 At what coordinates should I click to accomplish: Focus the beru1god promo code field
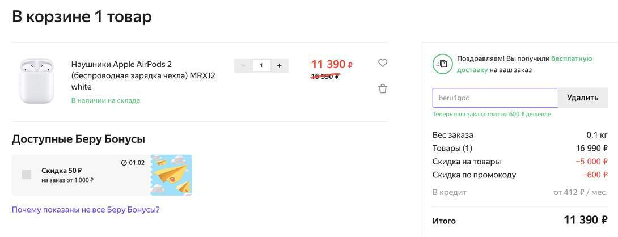[x=495, y=98]
